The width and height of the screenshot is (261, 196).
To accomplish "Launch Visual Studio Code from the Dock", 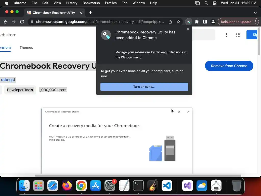I will click(x=167, y=186).
